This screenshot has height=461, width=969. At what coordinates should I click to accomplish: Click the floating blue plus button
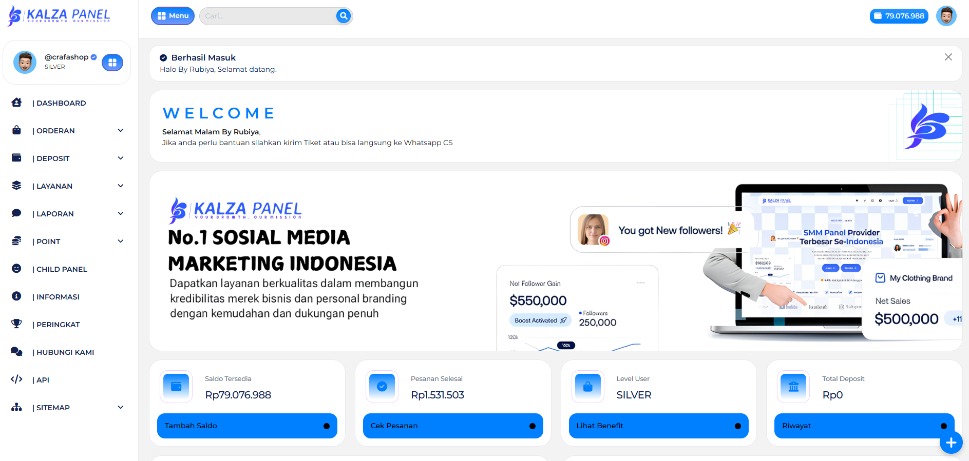click(951, 443)
